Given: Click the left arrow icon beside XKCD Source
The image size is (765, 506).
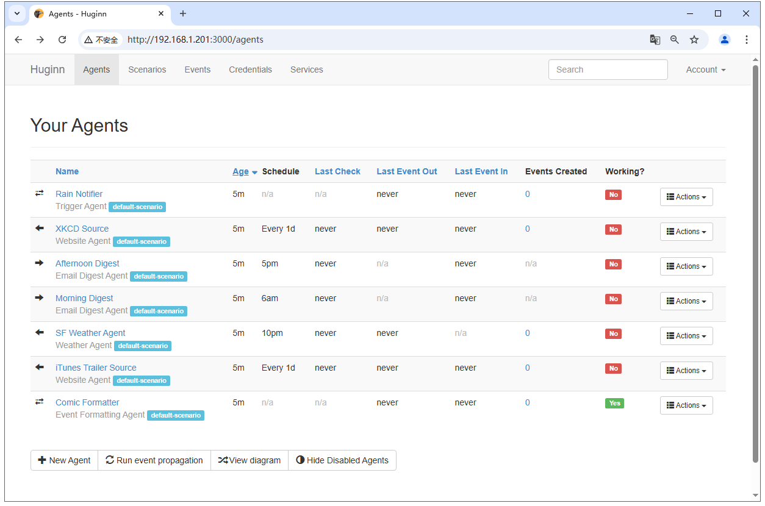Looking at the screenshot, I should [40, 228].
